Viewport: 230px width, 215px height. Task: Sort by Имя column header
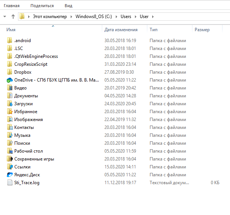click(x=11, y=30)
